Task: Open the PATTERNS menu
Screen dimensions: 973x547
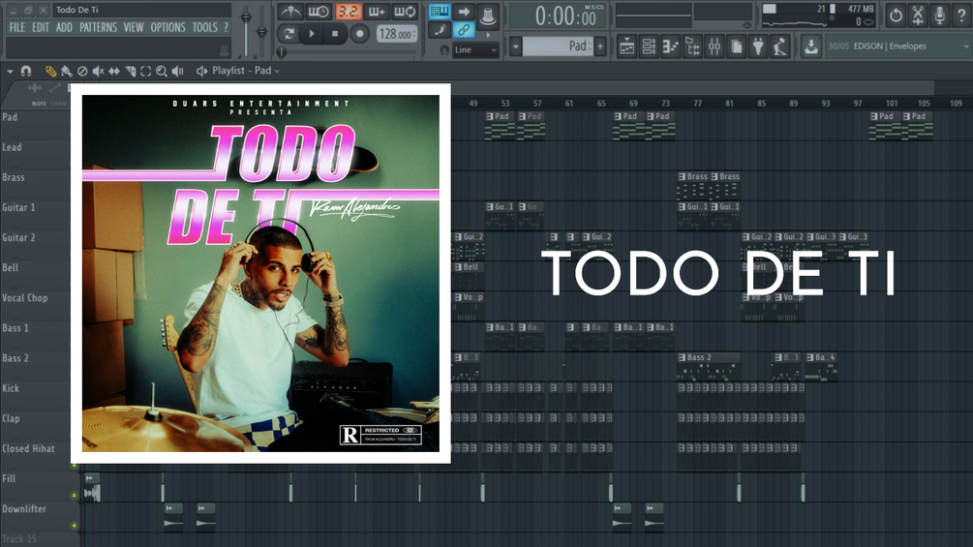Action: click(98, 27)
